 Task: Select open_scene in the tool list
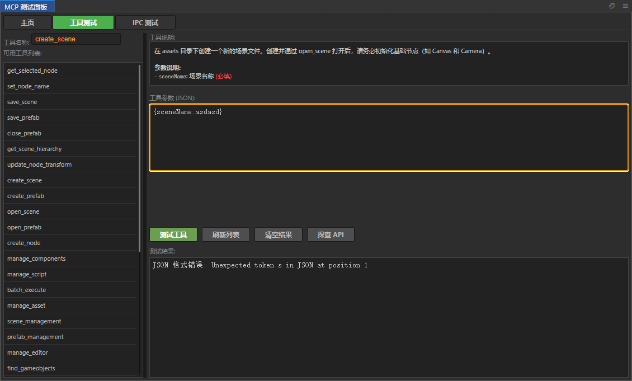coord(70,211)
